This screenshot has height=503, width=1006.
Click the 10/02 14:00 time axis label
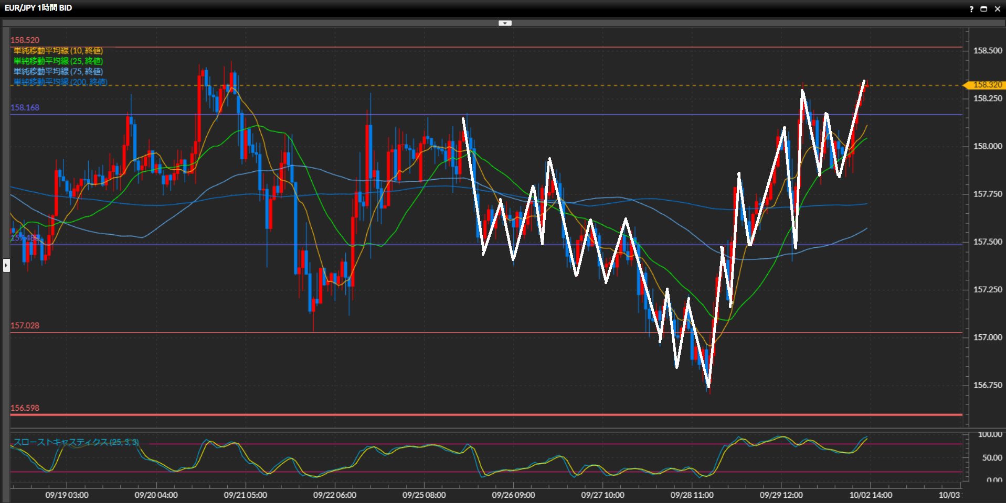coord(871,495)
